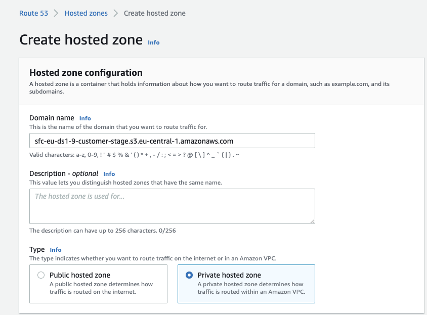
Task: Navigate to Hosted zones via breadcrumb
Action: point(86,13)
